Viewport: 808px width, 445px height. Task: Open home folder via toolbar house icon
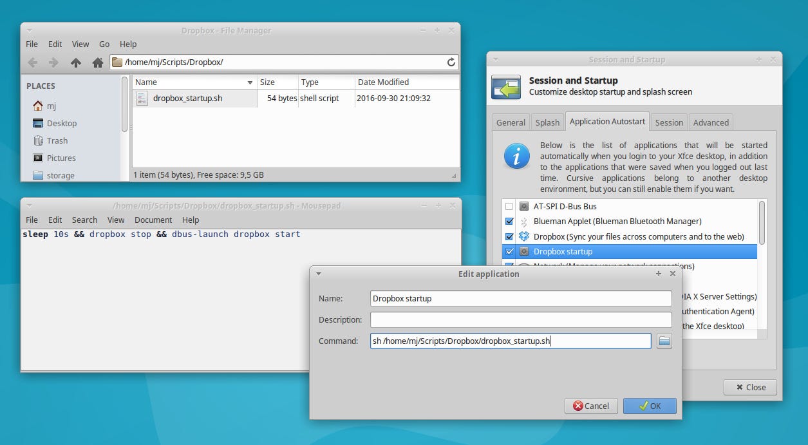(x=98, y=62)
